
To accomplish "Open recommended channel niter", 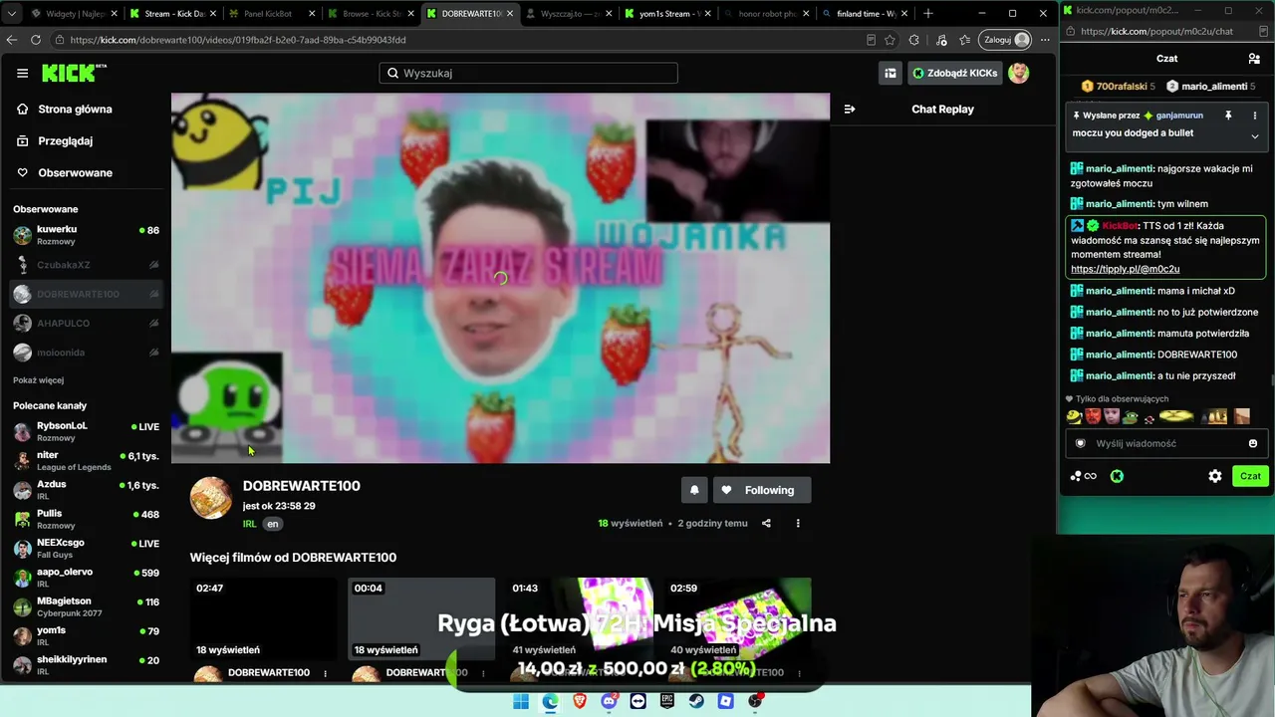I will pos(87,460).
